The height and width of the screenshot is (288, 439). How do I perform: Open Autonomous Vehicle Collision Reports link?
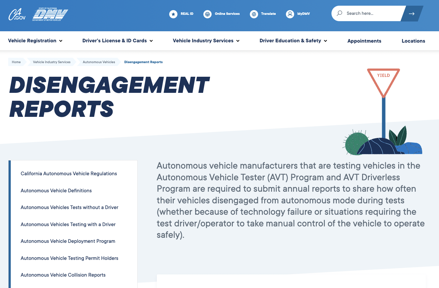pyautogui.click(x=63, y=275)
